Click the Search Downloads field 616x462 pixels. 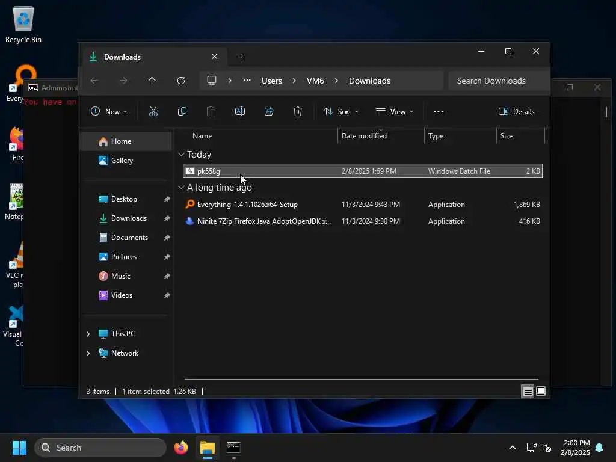click(x=499, y=81)
